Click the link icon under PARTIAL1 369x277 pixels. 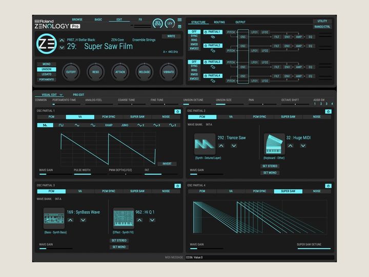tap(213, 37)
